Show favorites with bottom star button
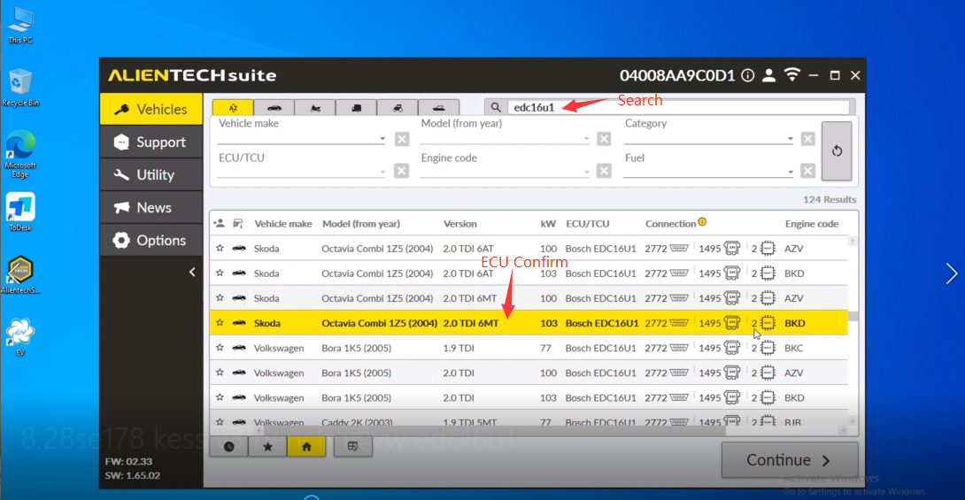 pos(267,447)
